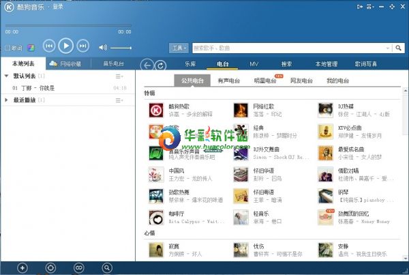Click the search magnifier icon beside search box
This screenshot has width=409, height=275.
(x=399, y=48)
